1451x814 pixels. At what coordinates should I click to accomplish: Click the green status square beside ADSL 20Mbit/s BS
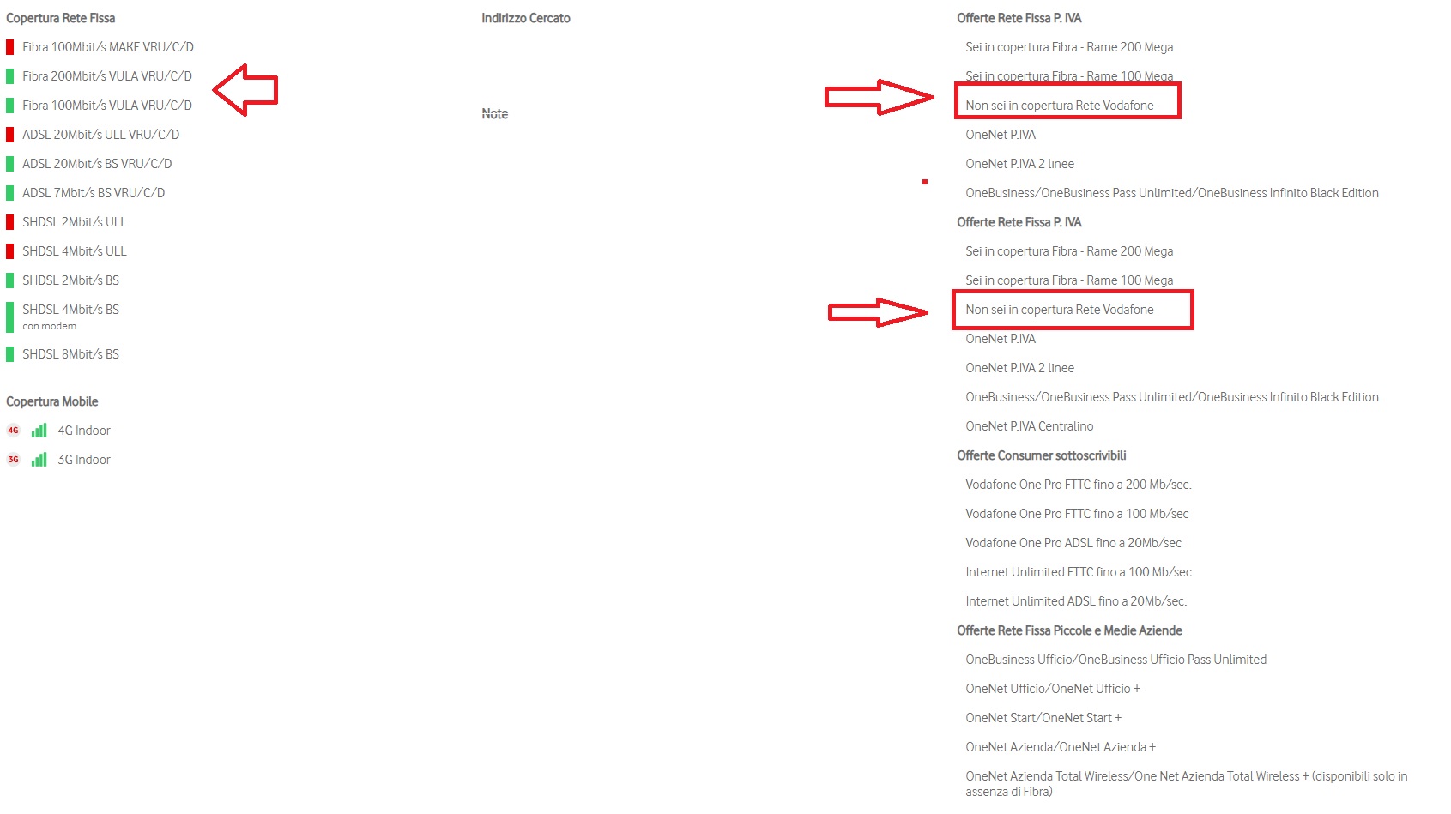pyautogui.click(x=10, y=164)
